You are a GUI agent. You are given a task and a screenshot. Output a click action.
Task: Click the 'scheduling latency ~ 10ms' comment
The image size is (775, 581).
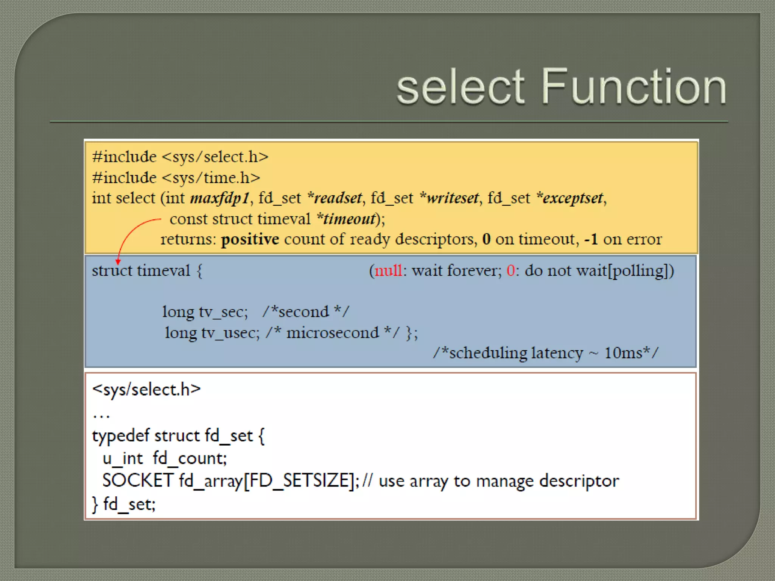[x=545, y=353]
